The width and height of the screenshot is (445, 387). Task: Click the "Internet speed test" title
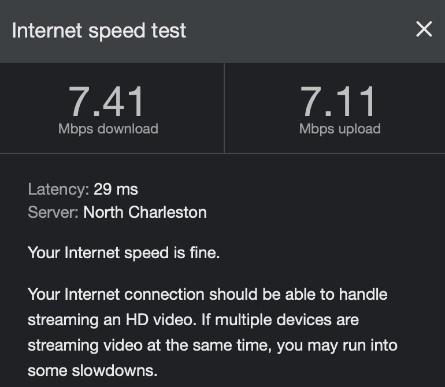[x=99, y=31]
